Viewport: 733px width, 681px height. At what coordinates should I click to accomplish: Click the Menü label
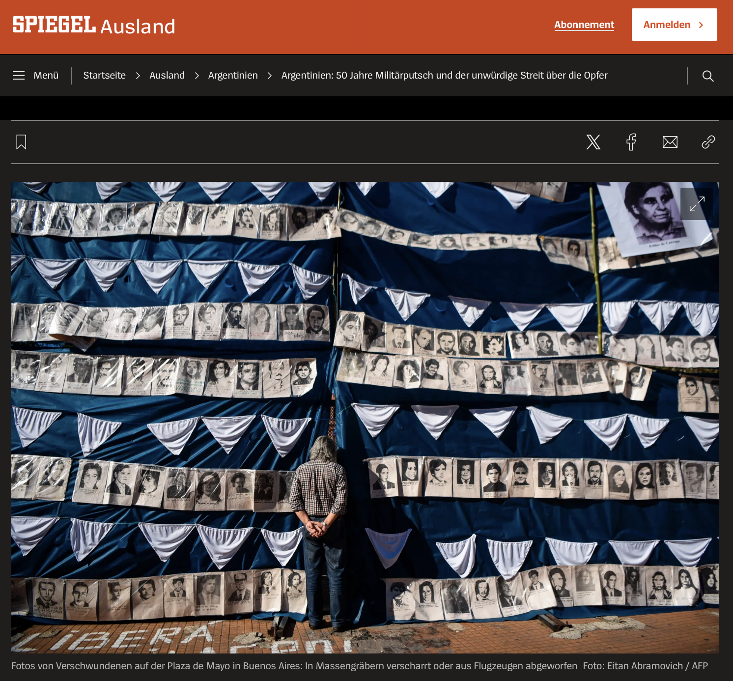[46, 75]
